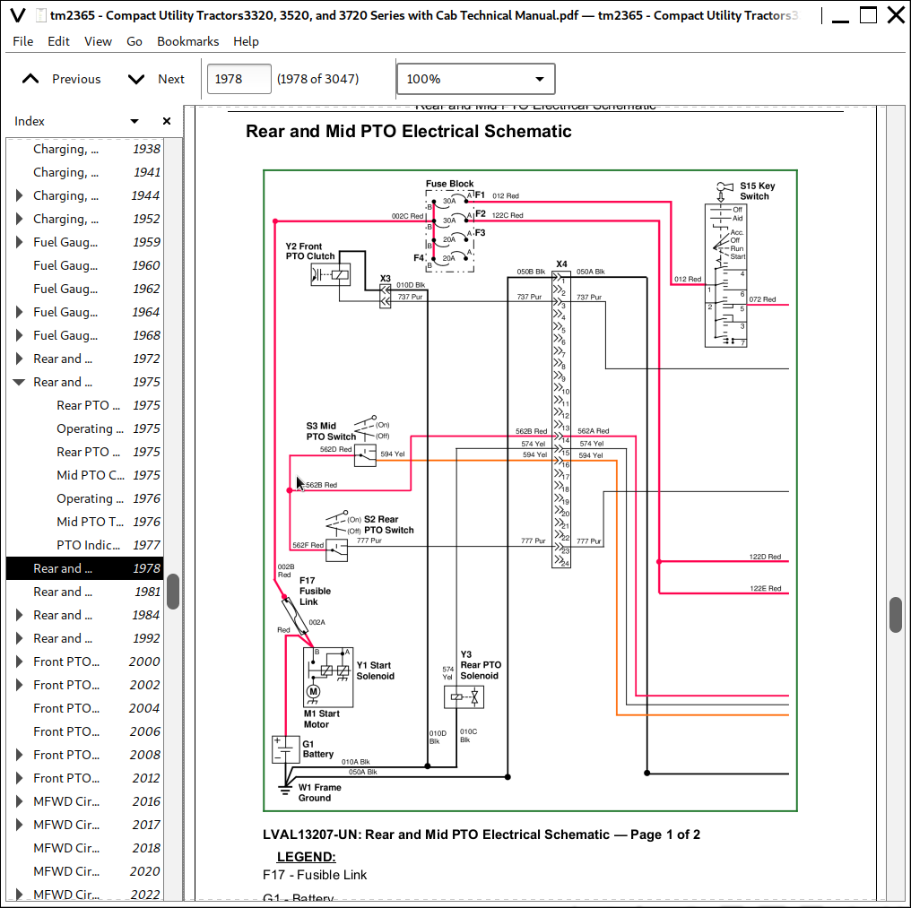Click the "Y1 Start Solenoid" label
This screenshot has height=908, width=911.
click(x=376, y=670)
